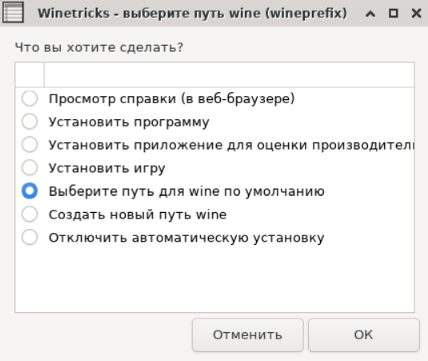Close the Winetricks dialog with the X
Viewport: 428px width, 361px height.
point(416,13)
